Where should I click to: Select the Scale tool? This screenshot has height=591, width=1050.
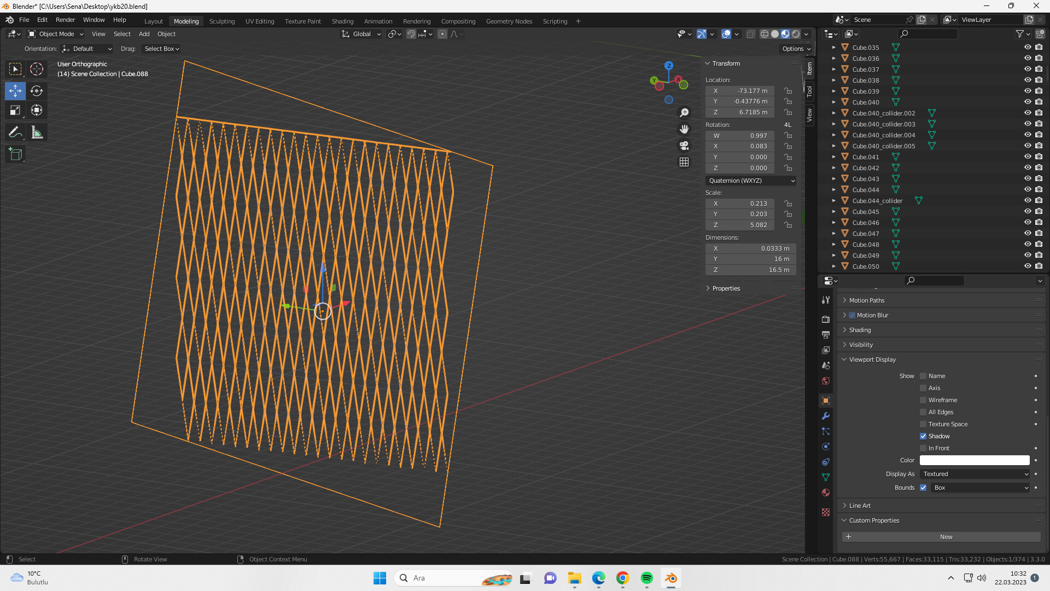click(x=15, y=110)
